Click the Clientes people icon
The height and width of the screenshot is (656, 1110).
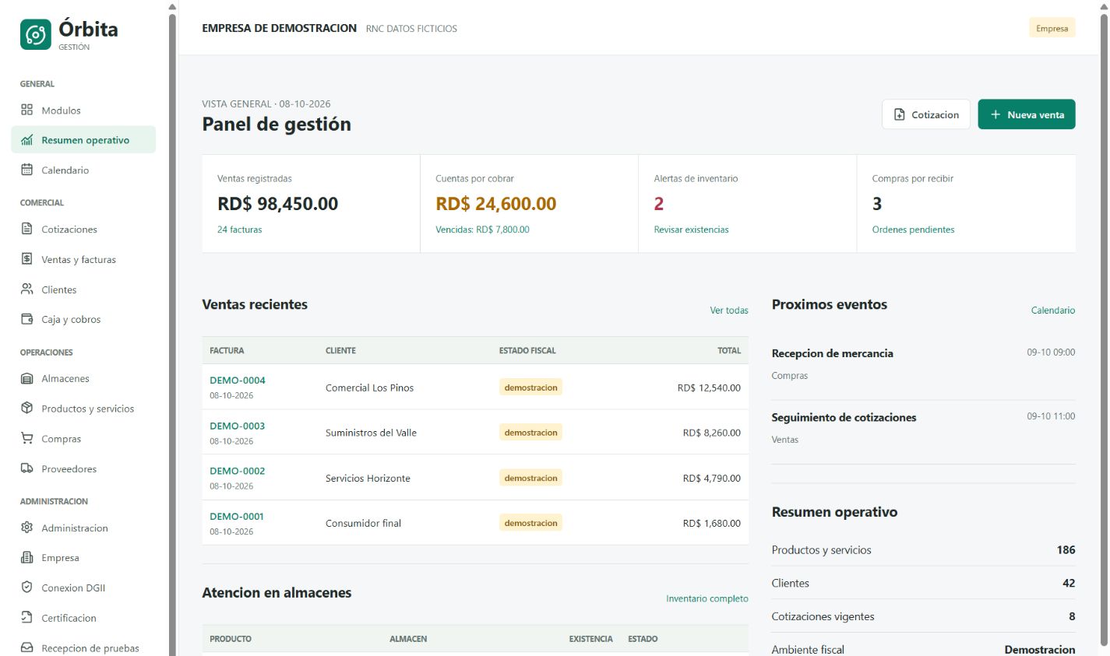click(x=26, y=289)
